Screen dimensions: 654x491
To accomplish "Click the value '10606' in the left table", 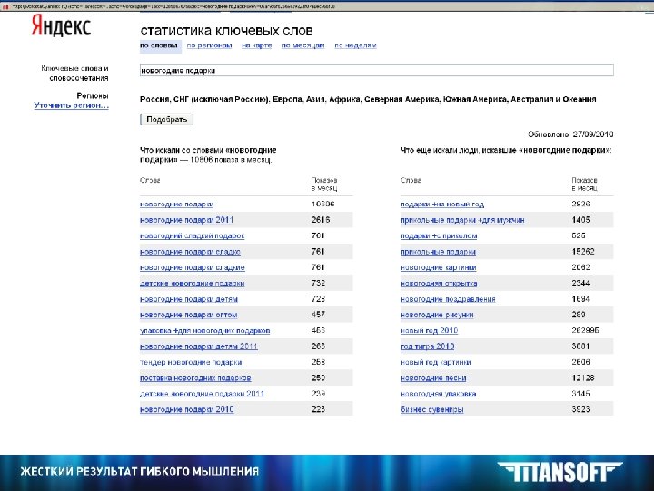I will [x=322, y=205].
